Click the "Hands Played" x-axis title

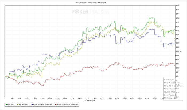pos(90,101)
